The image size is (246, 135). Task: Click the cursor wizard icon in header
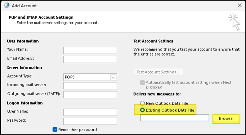tap(234, 22)
